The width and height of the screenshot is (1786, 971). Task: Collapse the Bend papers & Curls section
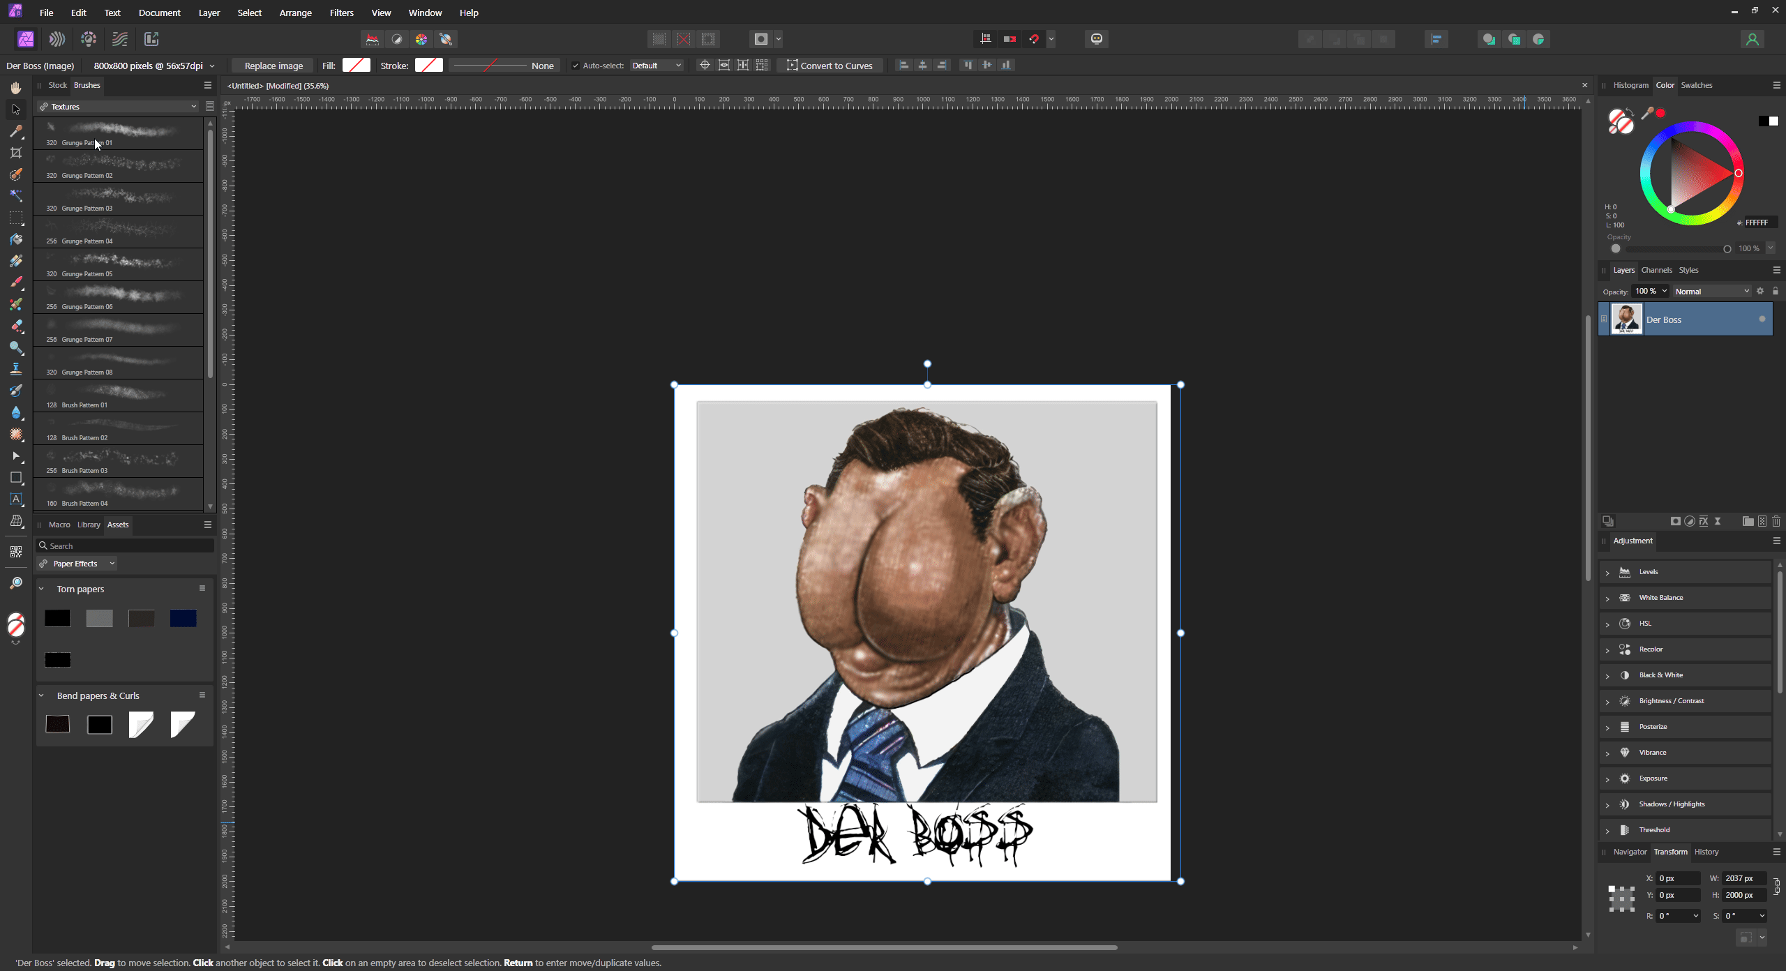coord(41,695)
